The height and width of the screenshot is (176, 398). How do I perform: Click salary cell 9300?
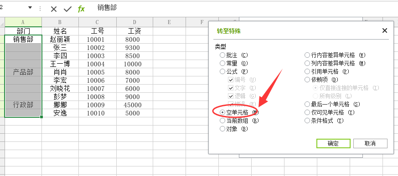pos(134,48)
